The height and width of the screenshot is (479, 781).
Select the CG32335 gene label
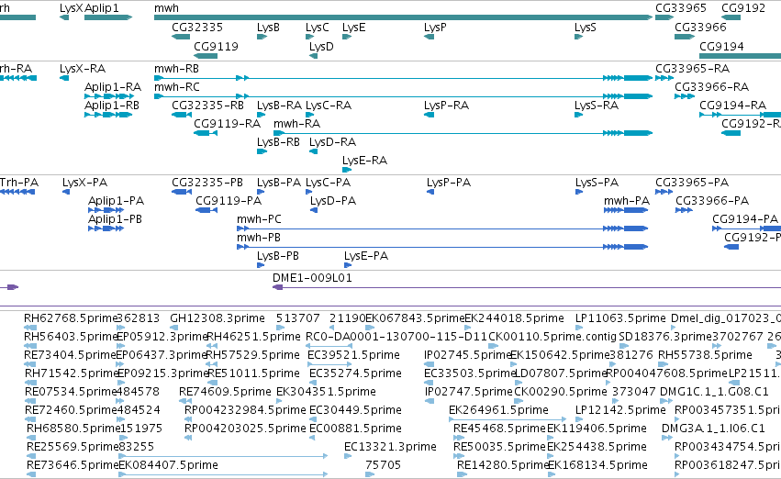(x=197, y=28)
